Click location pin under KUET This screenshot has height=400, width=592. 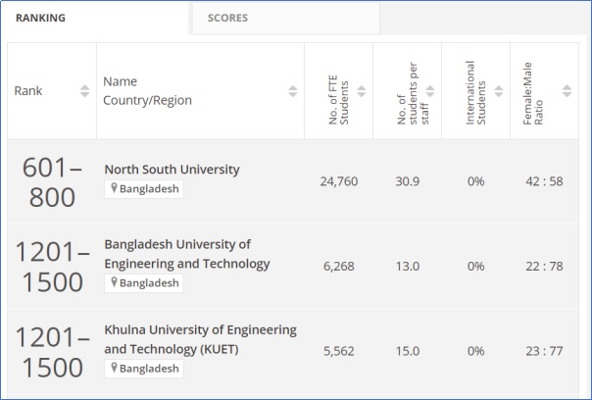[x=114, y=368]
